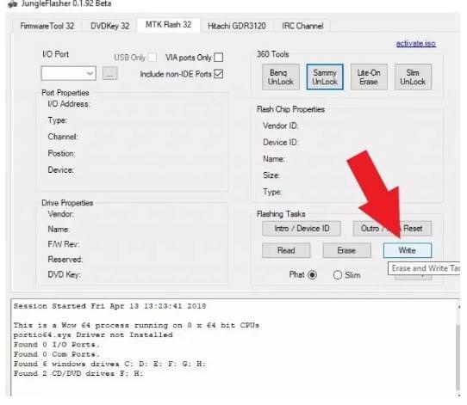The height and width of the screenshot is (405, 467).
Task: Enable the VIA ports Only checkbox
Action: coord(219,58)
